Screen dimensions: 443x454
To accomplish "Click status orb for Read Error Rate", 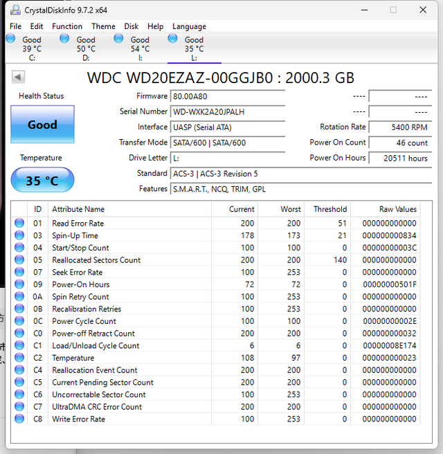I will [x=19, y=223].
